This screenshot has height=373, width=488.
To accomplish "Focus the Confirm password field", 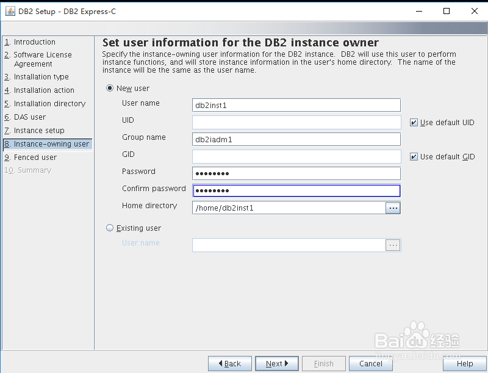I will click(x=296, y=191).
